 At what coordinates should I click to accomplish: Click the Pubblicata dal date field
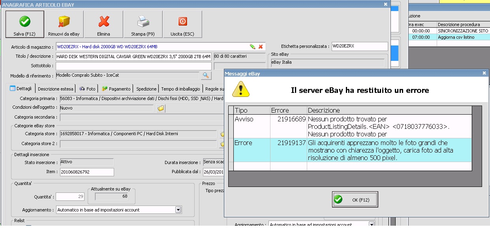(x=214, y=172)
